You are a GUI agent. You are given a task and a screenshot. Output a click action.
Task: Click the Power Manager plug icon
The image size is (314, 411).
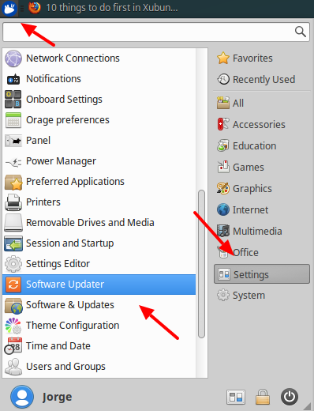[13, 161]
